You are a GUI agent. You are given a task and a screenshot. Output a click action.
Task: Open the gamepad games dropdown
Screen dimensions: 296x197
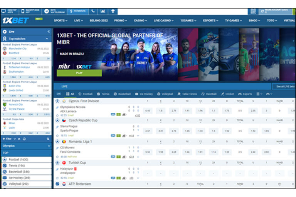pos(269,94)
